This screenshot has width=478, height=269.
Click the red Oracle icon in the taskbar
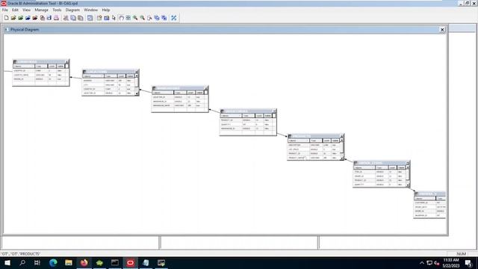click(x=131, y=262)
